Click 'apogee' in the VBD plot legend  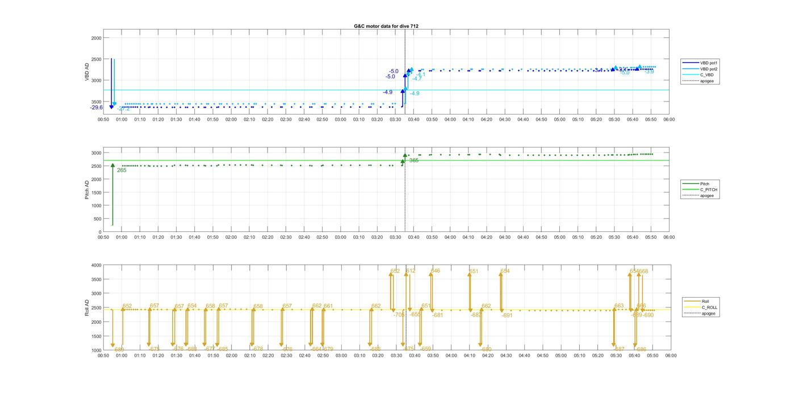coord(706,81)
